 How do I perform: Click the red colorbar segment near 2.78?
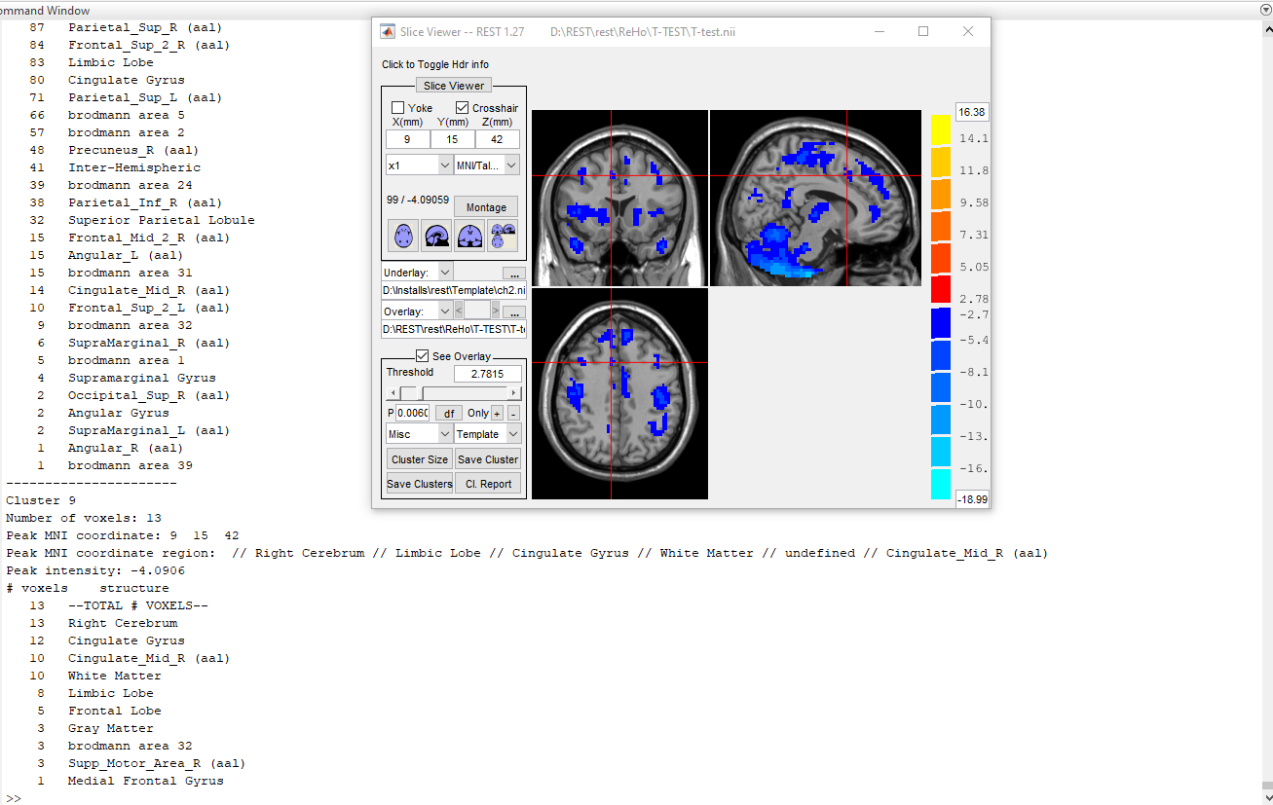[x=941, y=289]
